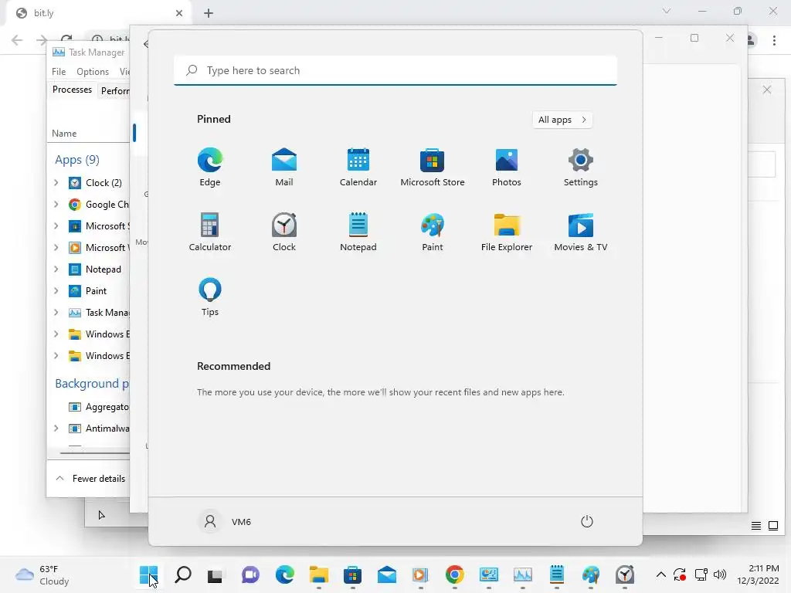Open the Tips pinned app
The image size is (791, 593).
(x=210, y=297)
